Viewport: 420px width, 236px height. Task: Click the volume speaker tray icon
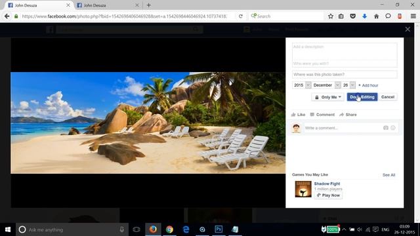tap(360, 229)
